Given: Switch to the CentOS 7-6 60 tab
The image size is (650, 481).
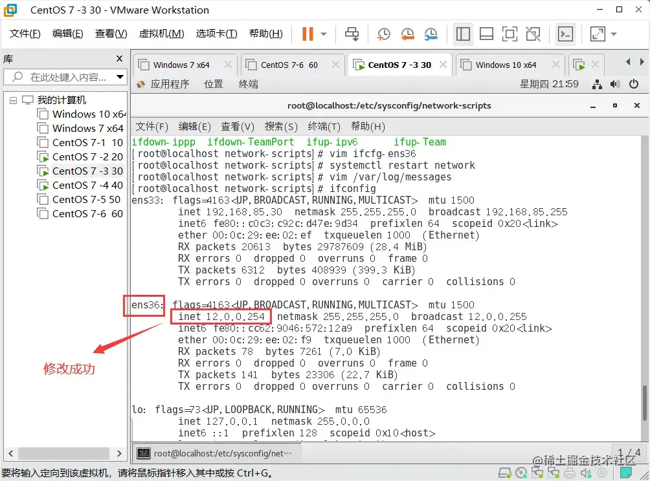Looking at the screenshot, I should click(289, 65).
